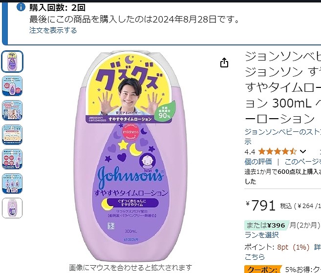Viewport: 321px width, 273px height.
Task: Click the 4.4 star rating icons
Action: pyautogui.click(x=277, y=152)
